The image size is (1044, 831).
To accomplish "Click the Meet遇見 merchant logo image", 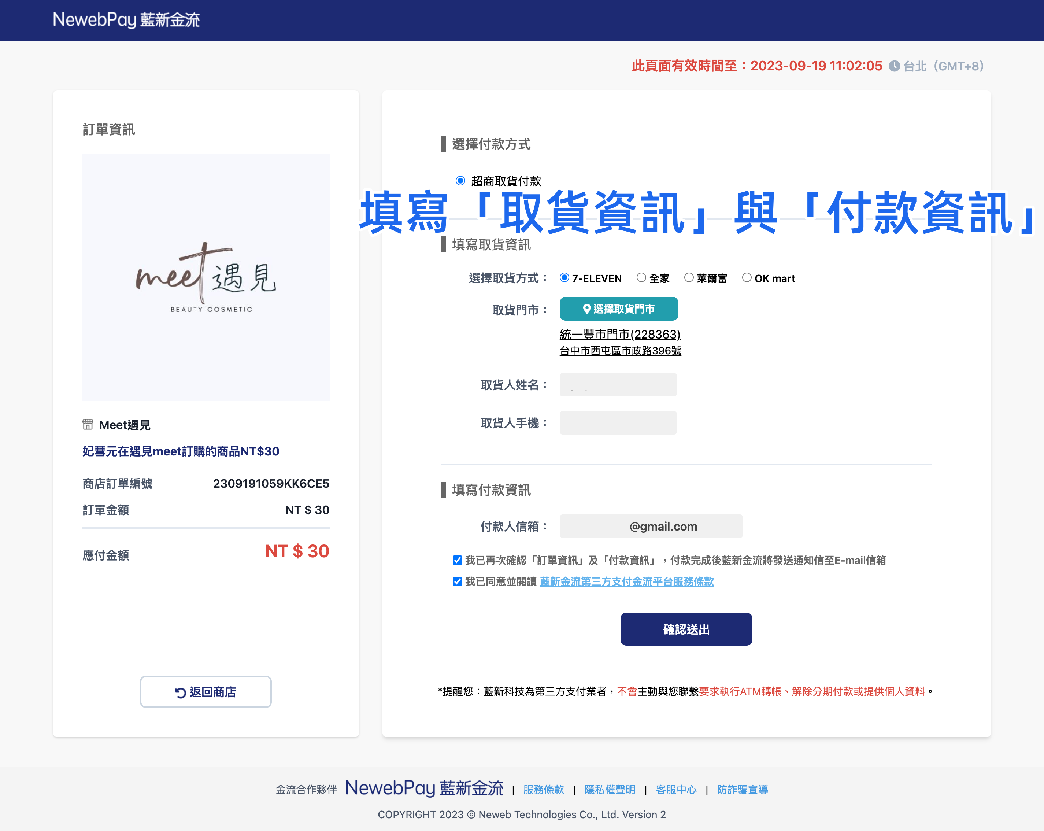I will click(x=206, y=277).
